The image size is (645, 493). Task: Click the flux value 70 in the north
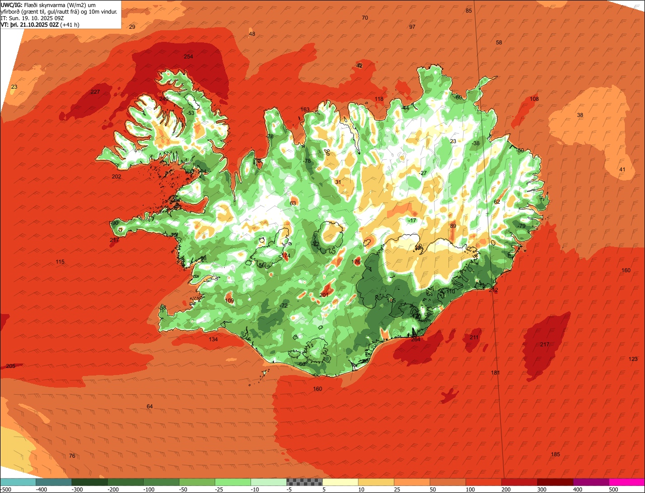point(365,18)
